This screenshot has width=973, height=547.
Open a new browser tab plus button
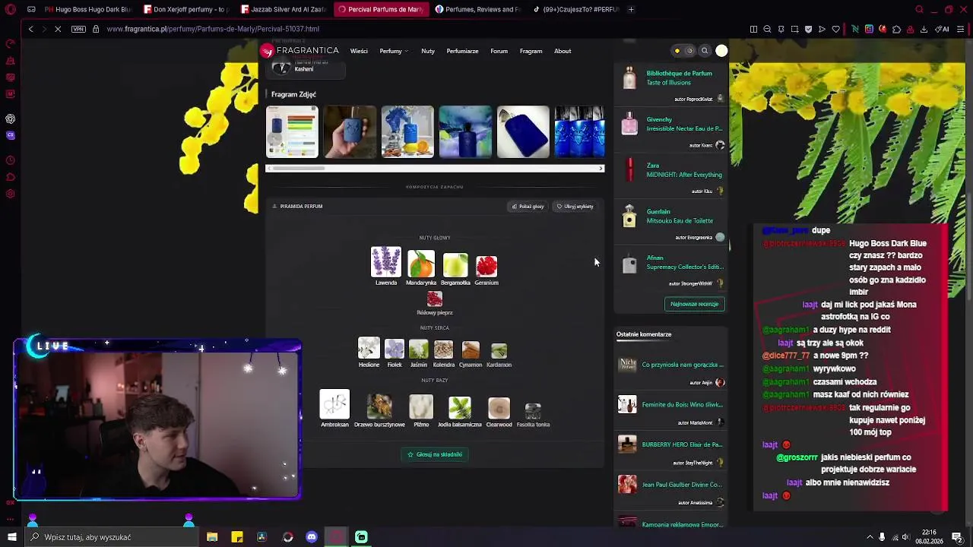(631, 9)
